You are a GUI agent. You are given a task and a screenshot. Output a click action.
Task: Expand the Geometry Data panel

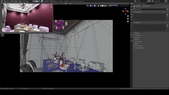tap(138, 46)
